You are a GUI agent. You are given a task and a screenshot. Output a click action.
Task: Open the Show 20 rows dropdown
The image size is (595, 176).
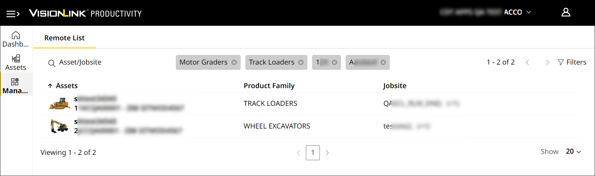pyautogui.click(x=573, y=151)
